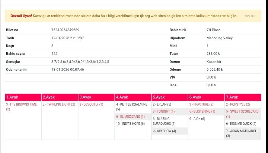This screenshot has width=268, height=153.
Task: Click the İade amount 0,00 ₺
Action: [x=211, y=85]
